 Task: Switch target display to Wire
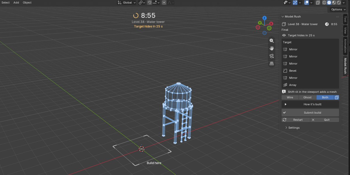[x=290, y=97]
